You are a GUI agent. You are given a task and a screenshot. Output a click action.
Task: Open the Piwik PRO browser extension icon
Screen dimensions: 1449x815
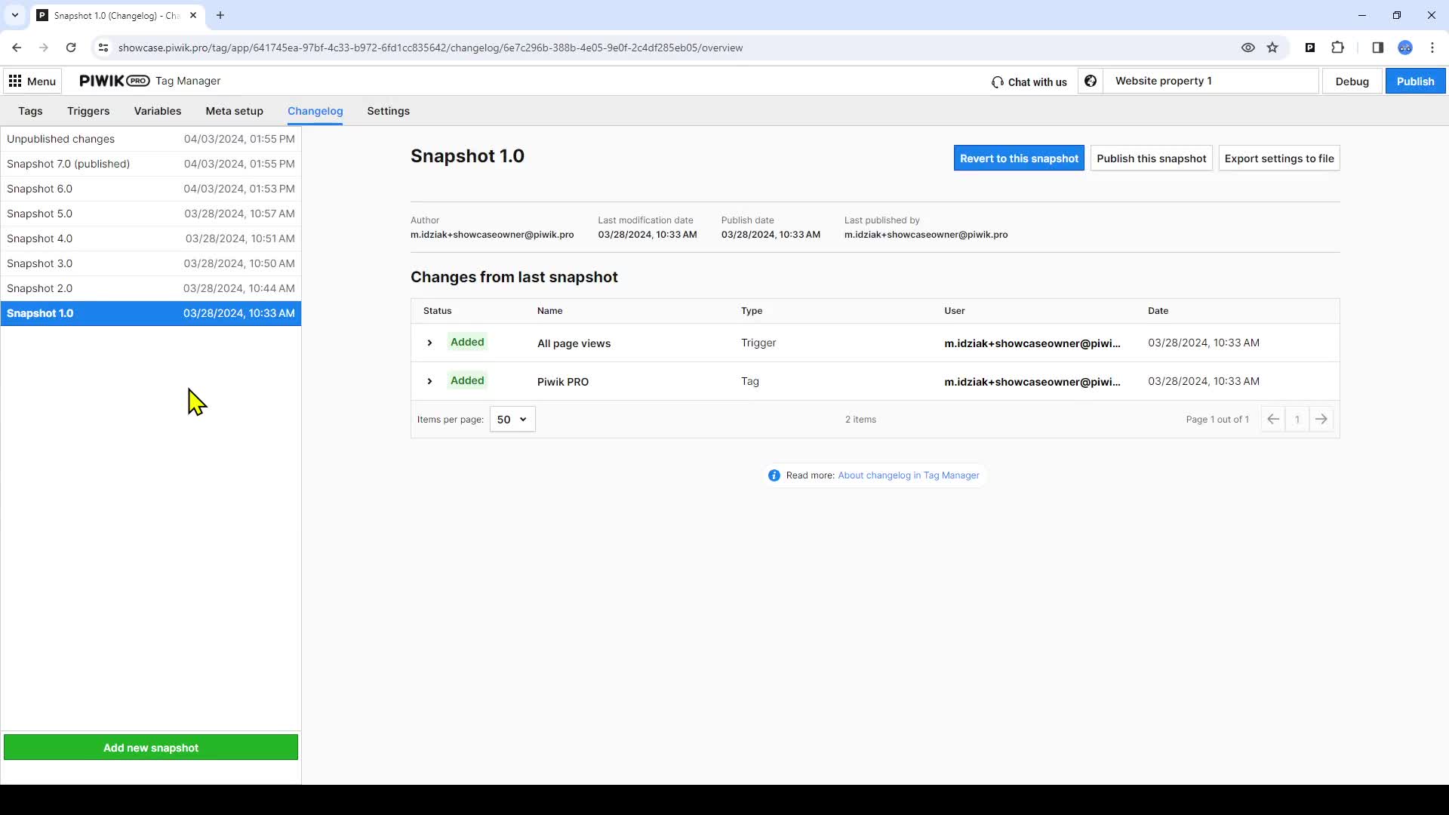coord(1310,48)
